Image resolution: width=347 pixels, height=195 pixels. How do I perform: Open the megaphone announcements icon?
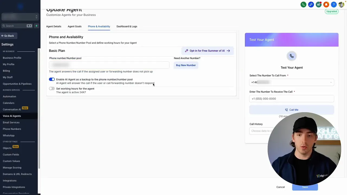[319, 5]
